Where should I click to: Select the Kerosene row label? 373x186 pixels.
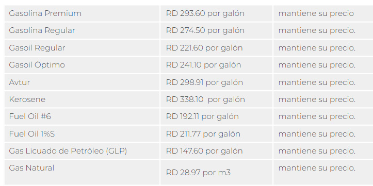pos(27,99)
